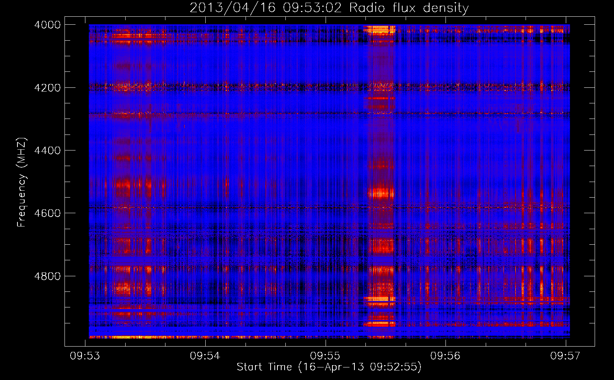This screenshot has height=380, width=614.
Task: Click the 4600 frequency axis label
Action: [x=47, y=213]
